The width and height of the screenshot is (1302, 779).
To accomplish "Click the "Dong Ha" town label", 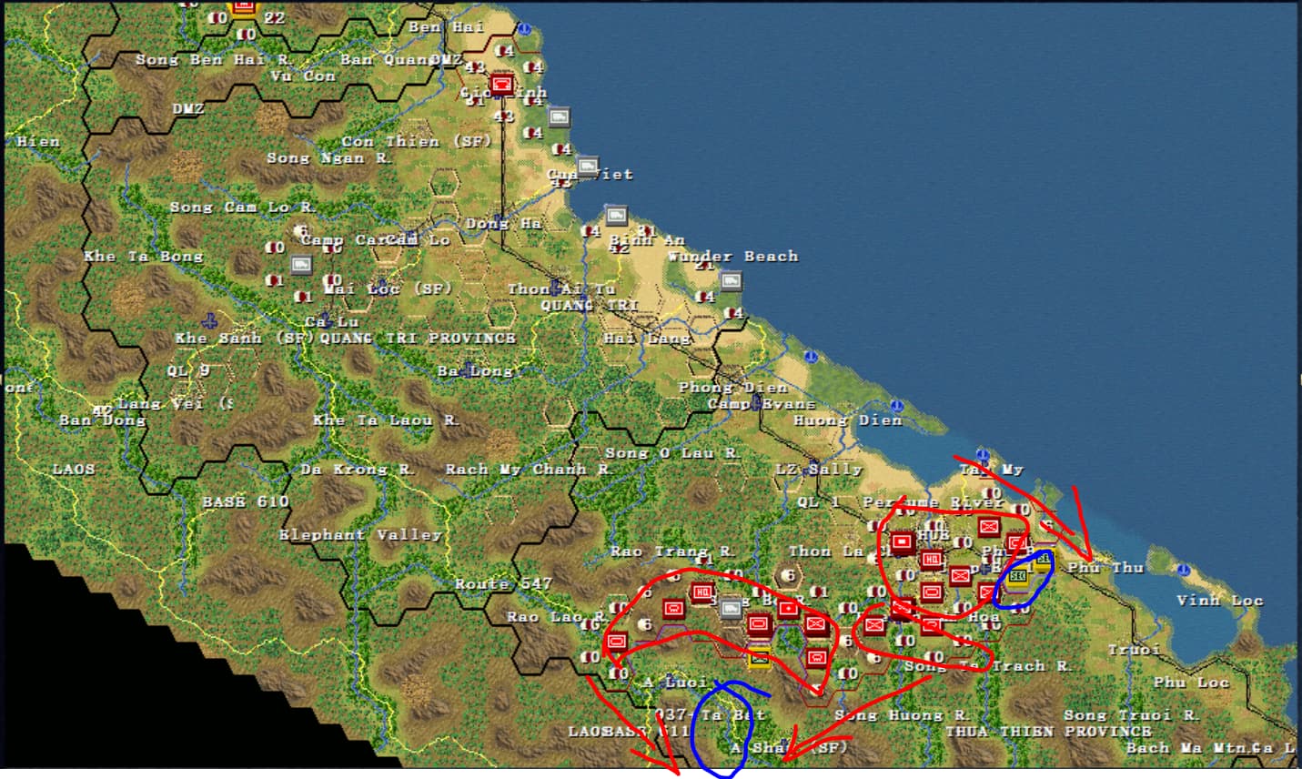I will 503,223.
